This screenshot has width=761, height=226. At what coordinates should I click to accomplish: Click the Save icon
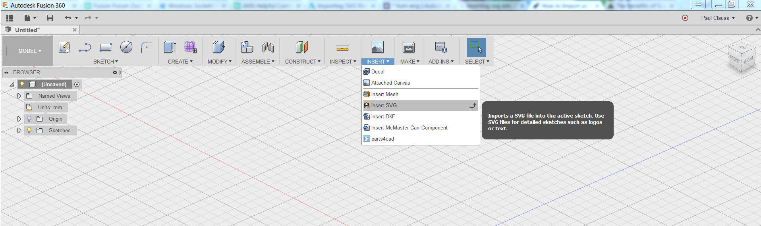[x=50, y=18]
